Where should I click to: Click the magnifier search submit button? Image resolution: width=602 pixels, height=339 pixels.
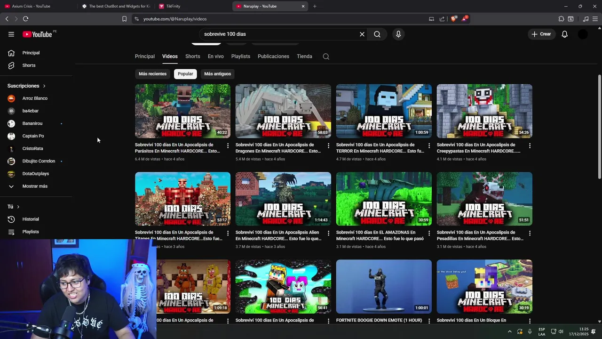pos(377,34)
